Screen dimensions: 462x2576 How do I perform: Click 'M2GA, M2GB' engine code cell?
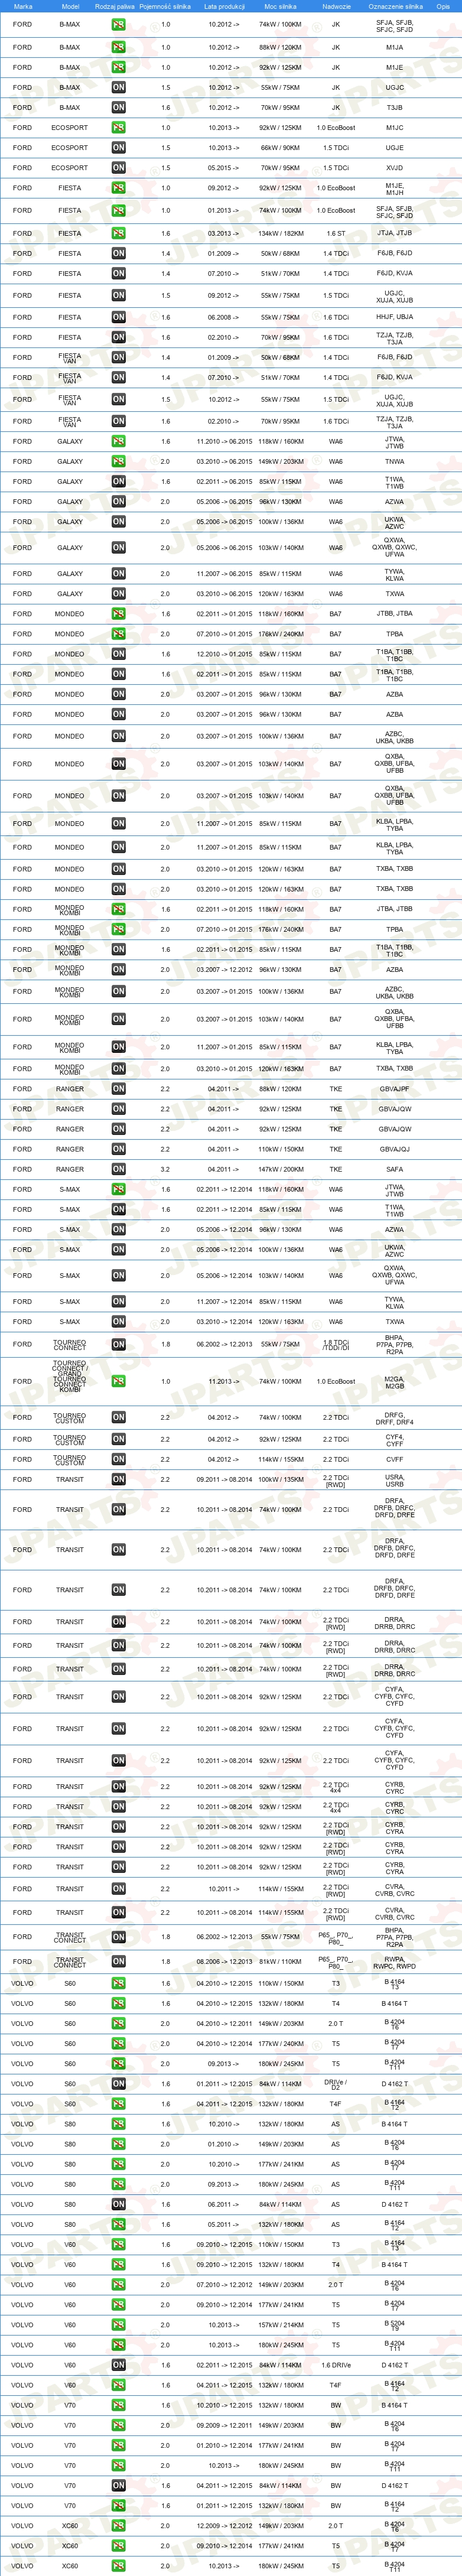pos(395,1381)
